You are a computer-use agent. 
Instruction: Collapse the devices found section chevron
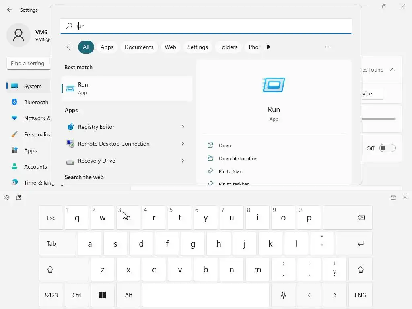[392, 70]
